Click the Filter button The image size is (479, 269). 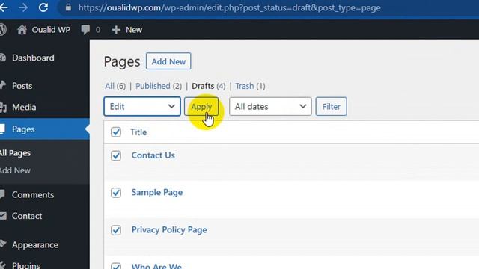[x=331, y=106]
